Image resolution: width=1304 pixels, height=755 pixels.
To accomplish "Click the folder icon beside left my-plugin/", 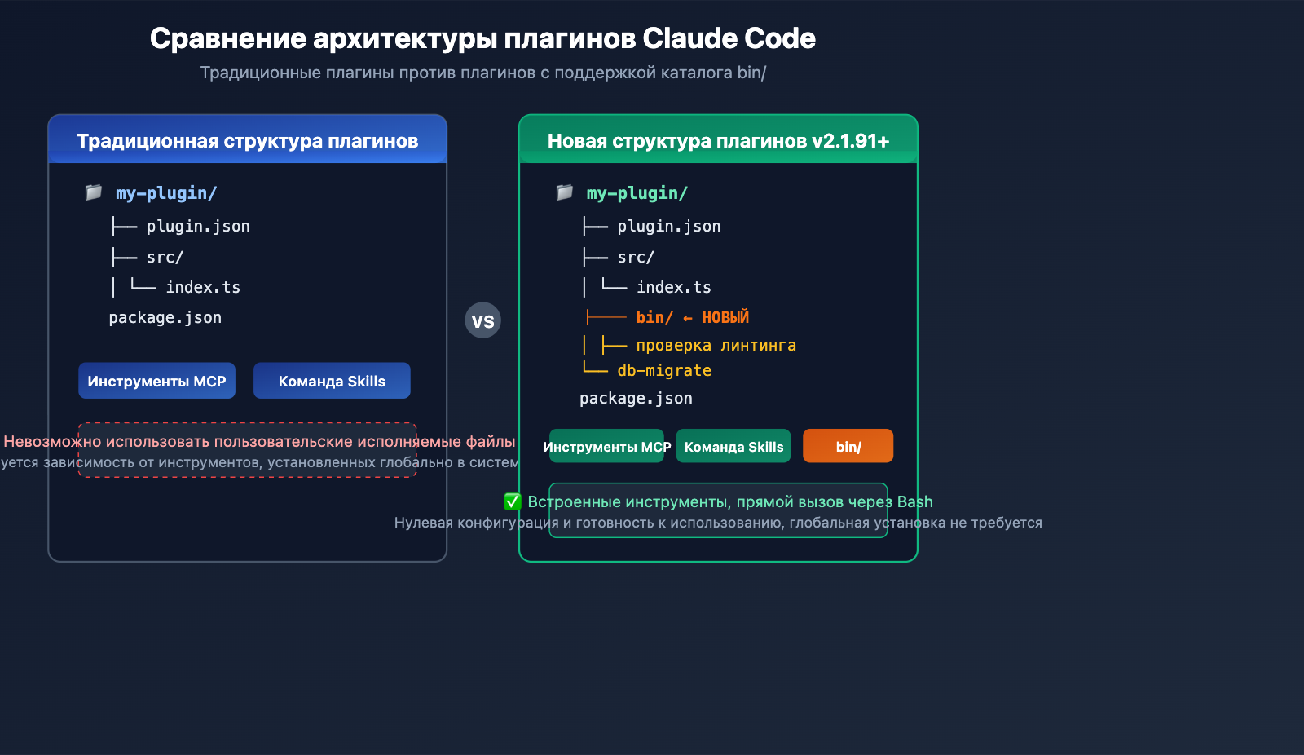I will click(94, 192).
